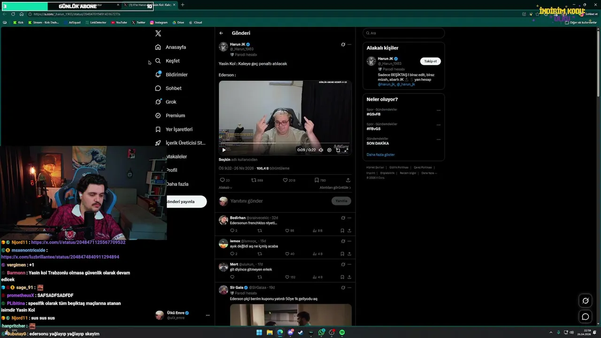
Task: Open the Alakalı sort dropdown
Action: tap(225, 187)
